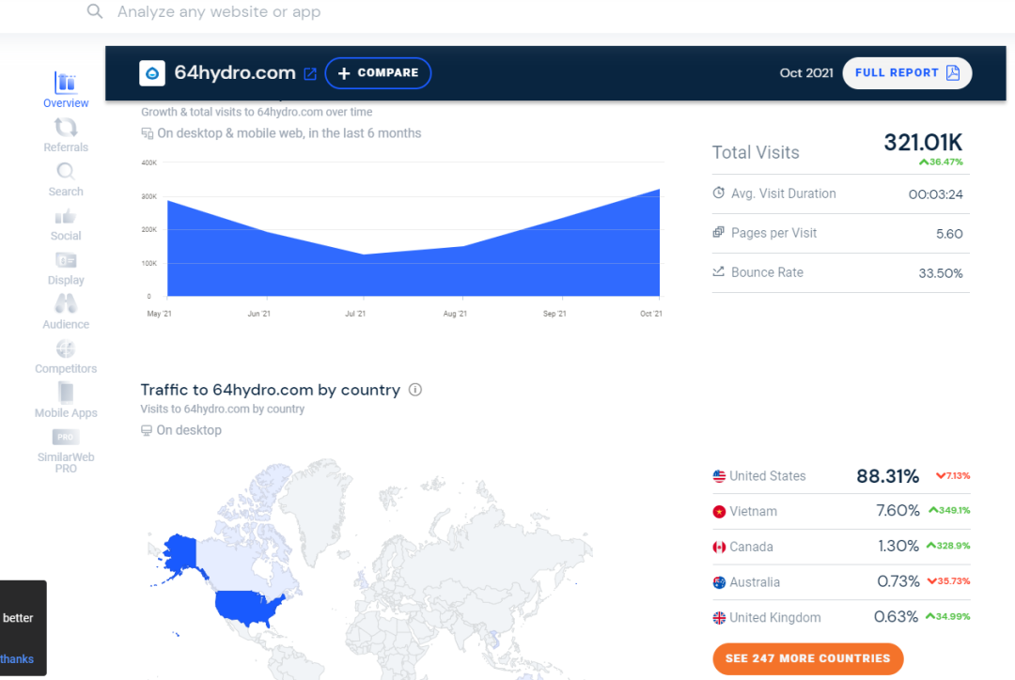Click the 00:03:24 visit duration value
Image resolution: width=1015 pixels, height=680 pixels.
935,194
